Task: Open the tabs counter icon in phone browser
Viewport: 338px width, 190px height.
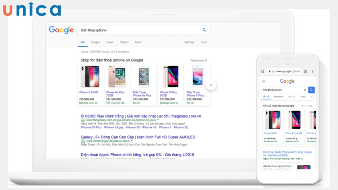Action: 305,71
